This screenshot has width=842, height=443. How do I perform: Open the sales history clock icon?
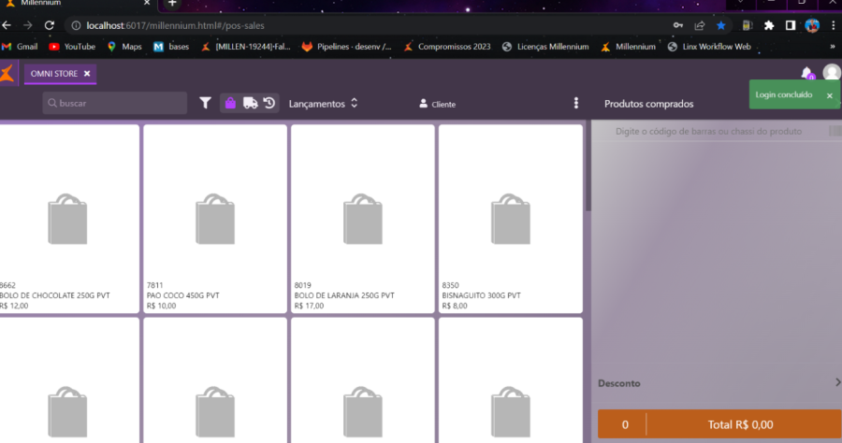[269, 103]
